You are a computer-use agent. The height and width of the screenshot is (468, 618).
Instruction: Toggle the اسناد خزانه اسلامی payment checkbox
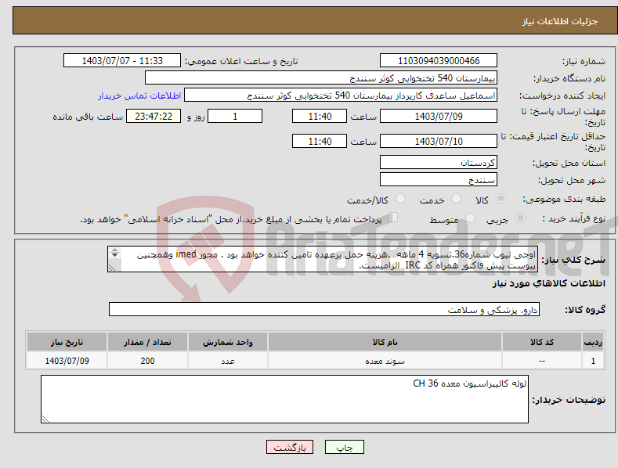click(392, 217)
